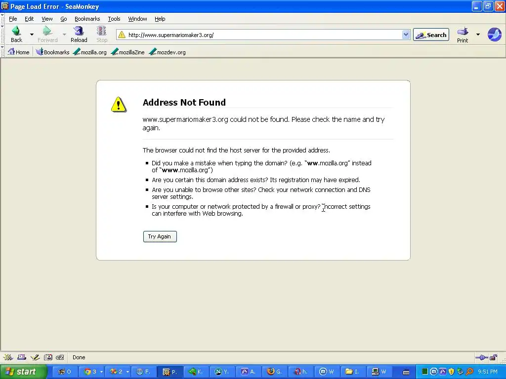Viewport: 506px width, 379px height.
Task: Expand the address bar URL history dropdown
Action: pyautogui.click(x=406, y=35)
